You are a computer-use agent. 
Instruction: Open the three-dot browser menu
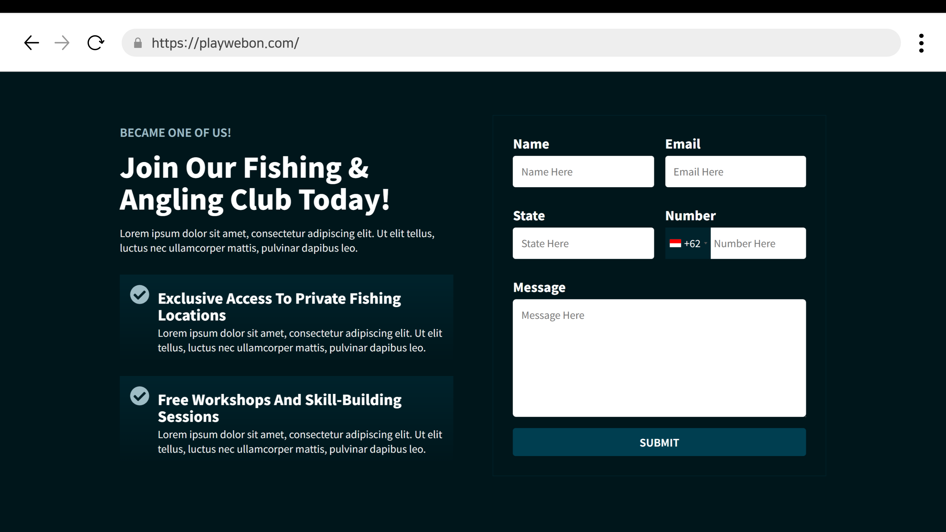921,43
